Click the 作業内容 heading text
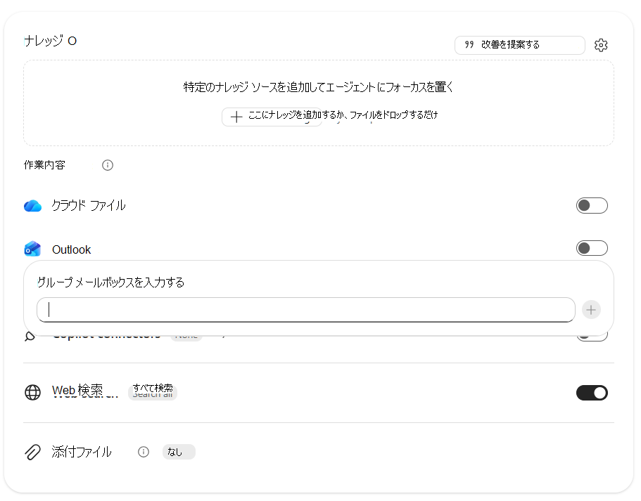The image size is (641, 501). 44,165
